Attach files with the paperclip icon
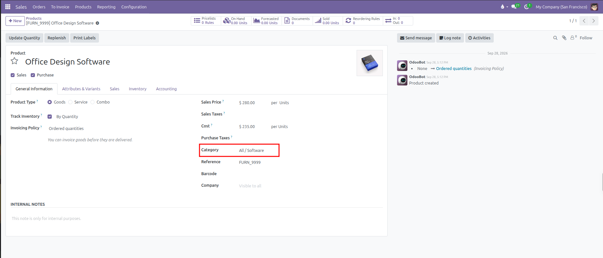 (564, 38)
